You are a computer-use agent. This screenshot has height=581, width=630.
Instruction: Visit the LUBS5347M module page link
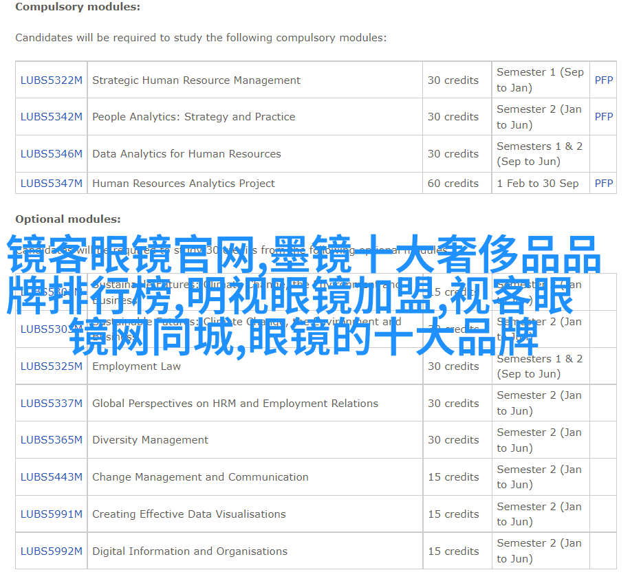click(x=52, y=183)
